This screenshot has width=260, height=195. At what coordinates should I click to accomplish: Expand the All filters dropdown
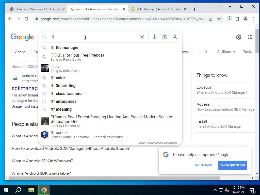tap(226, 52)
